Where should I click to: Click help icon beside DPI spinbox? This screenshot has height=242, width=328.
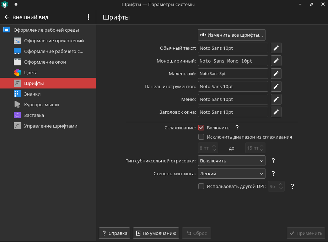tap(292, 186)
